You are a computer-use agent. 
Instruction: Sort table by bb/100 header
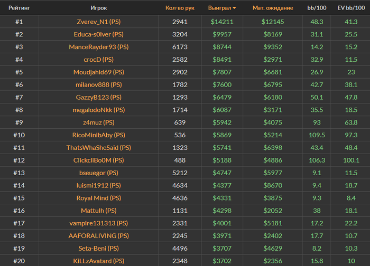(317, 8)
